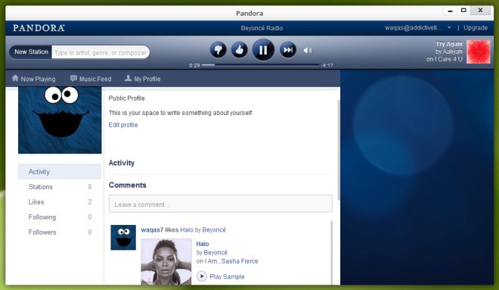499x290 pixels.
Task: Open the My Profile tab
Action: [143, 79]
